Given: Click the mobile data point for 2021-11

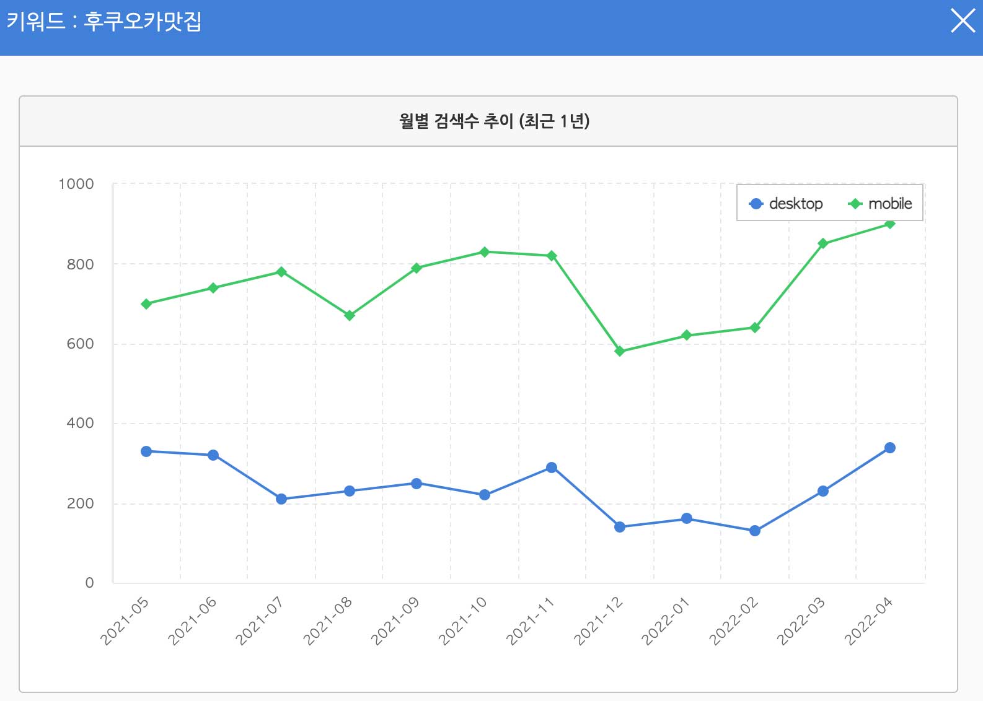Looking at the screenshot, I should (x=552, y=256).
